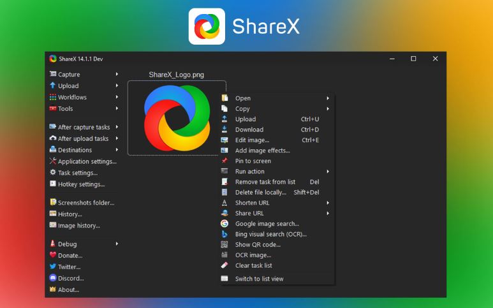Click the History icon in sidebar

click(53, 214)
